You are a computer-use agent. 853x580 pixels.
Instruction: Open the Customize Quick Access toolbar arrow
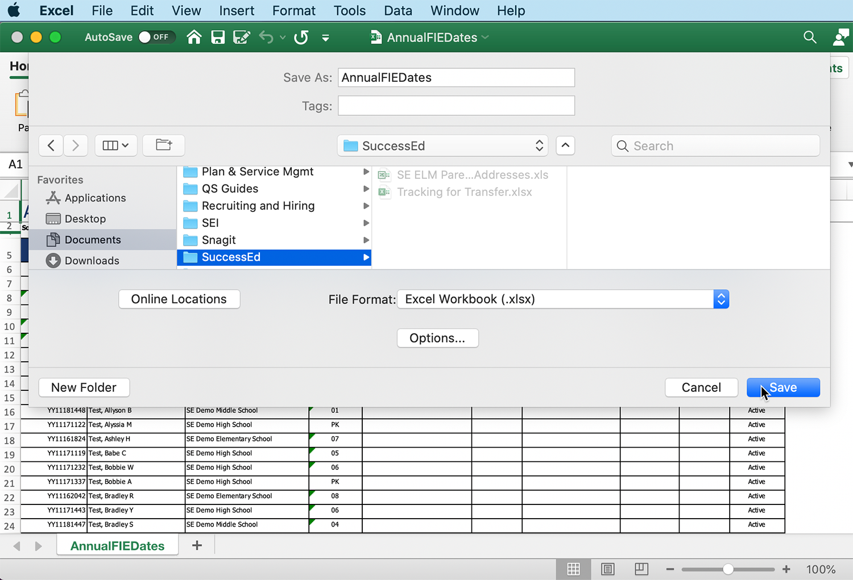(x=325, y=38)
